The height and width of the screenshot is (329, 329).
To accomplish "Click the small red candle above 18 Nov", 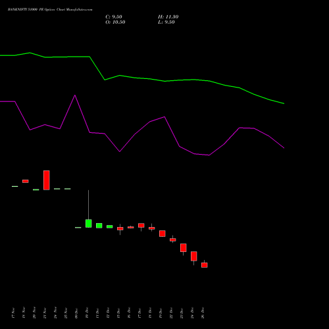I will [x=26, y=181].
